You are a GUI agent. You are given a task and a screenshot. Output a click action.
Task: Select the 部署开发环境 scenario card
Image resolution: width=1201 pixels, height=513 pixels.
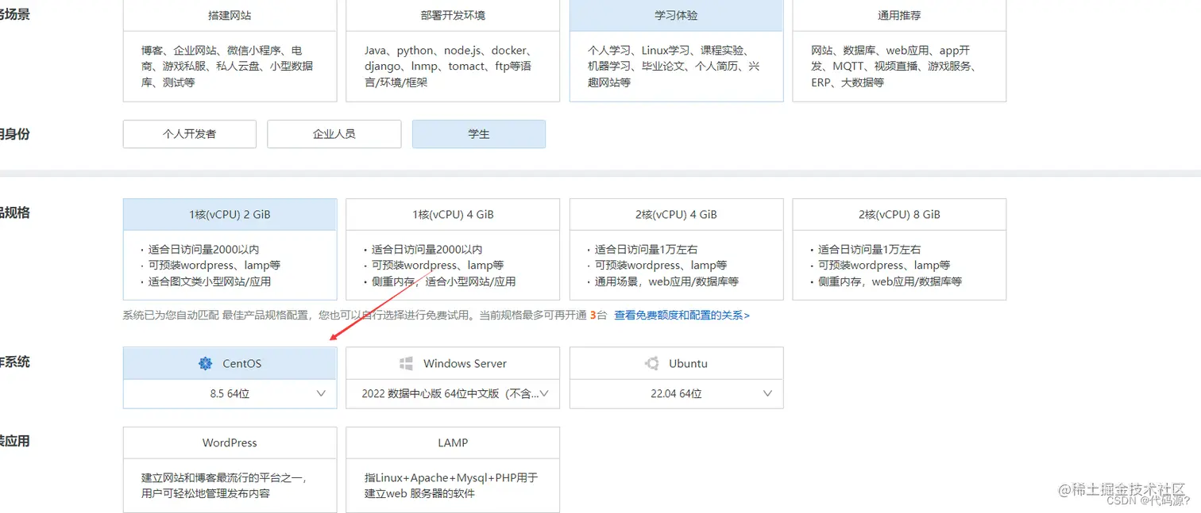[452, 13]
